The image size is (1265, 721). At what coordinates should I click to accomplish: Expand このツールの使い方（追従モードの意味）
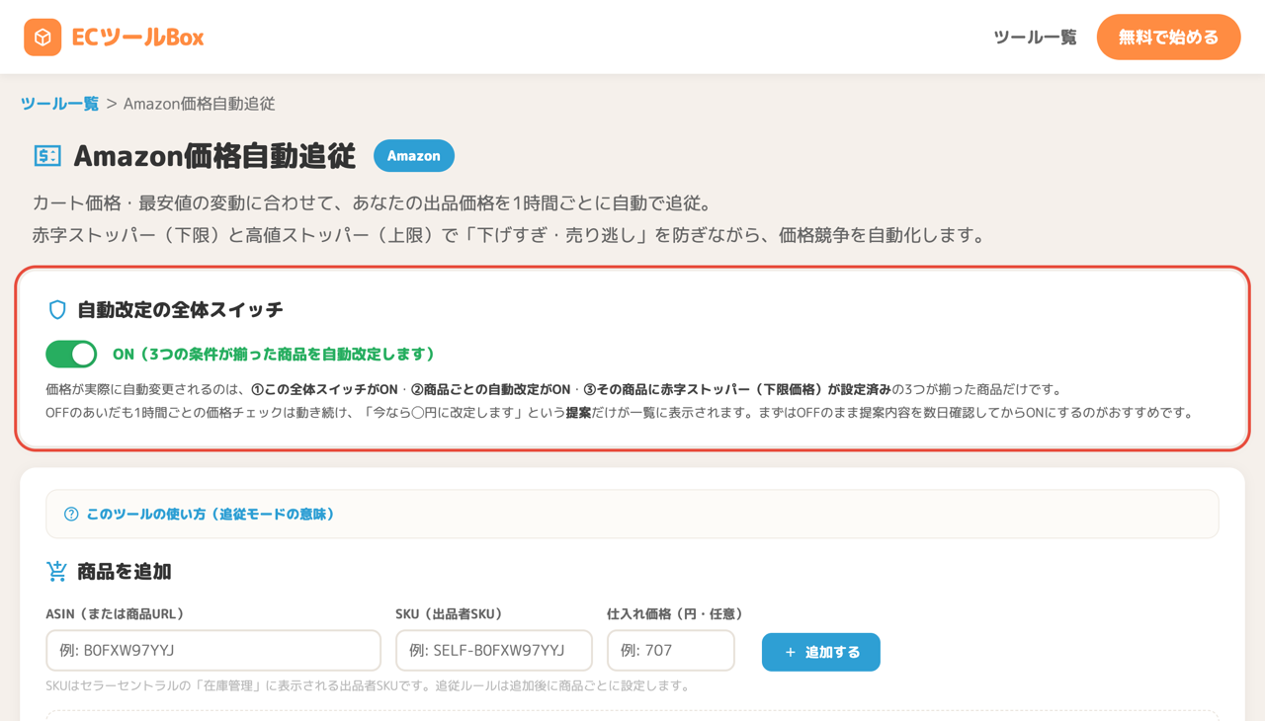tap(632, 515)
